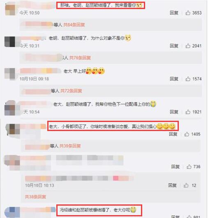Screen dimensions: 208x218
Task: Reply to the comment posted 今天 10:31
Action: click(x=174, y=46)
